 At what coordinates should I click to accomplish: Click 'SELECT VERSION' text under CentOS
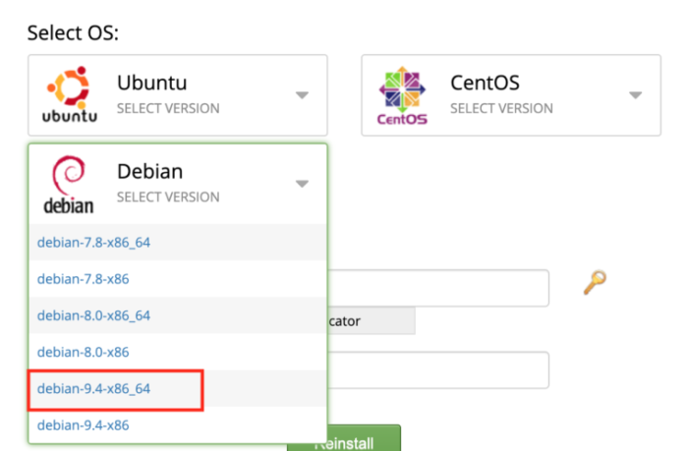(501, 108)
